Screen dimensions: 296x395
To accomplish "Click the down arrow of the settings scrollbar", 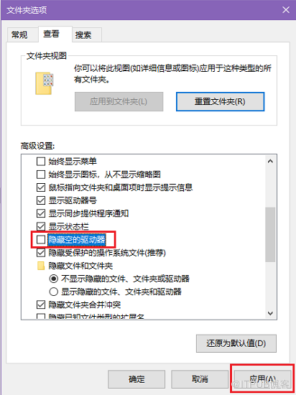I will point(270,313).
